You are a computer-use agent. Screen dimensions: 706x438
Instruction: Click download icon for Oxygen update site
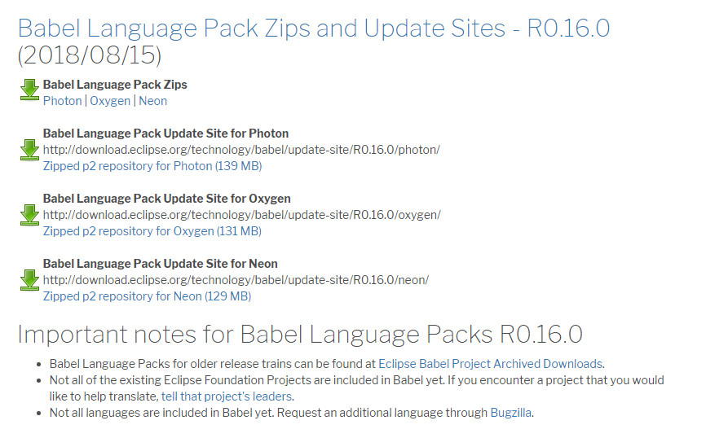pos(29,215)
